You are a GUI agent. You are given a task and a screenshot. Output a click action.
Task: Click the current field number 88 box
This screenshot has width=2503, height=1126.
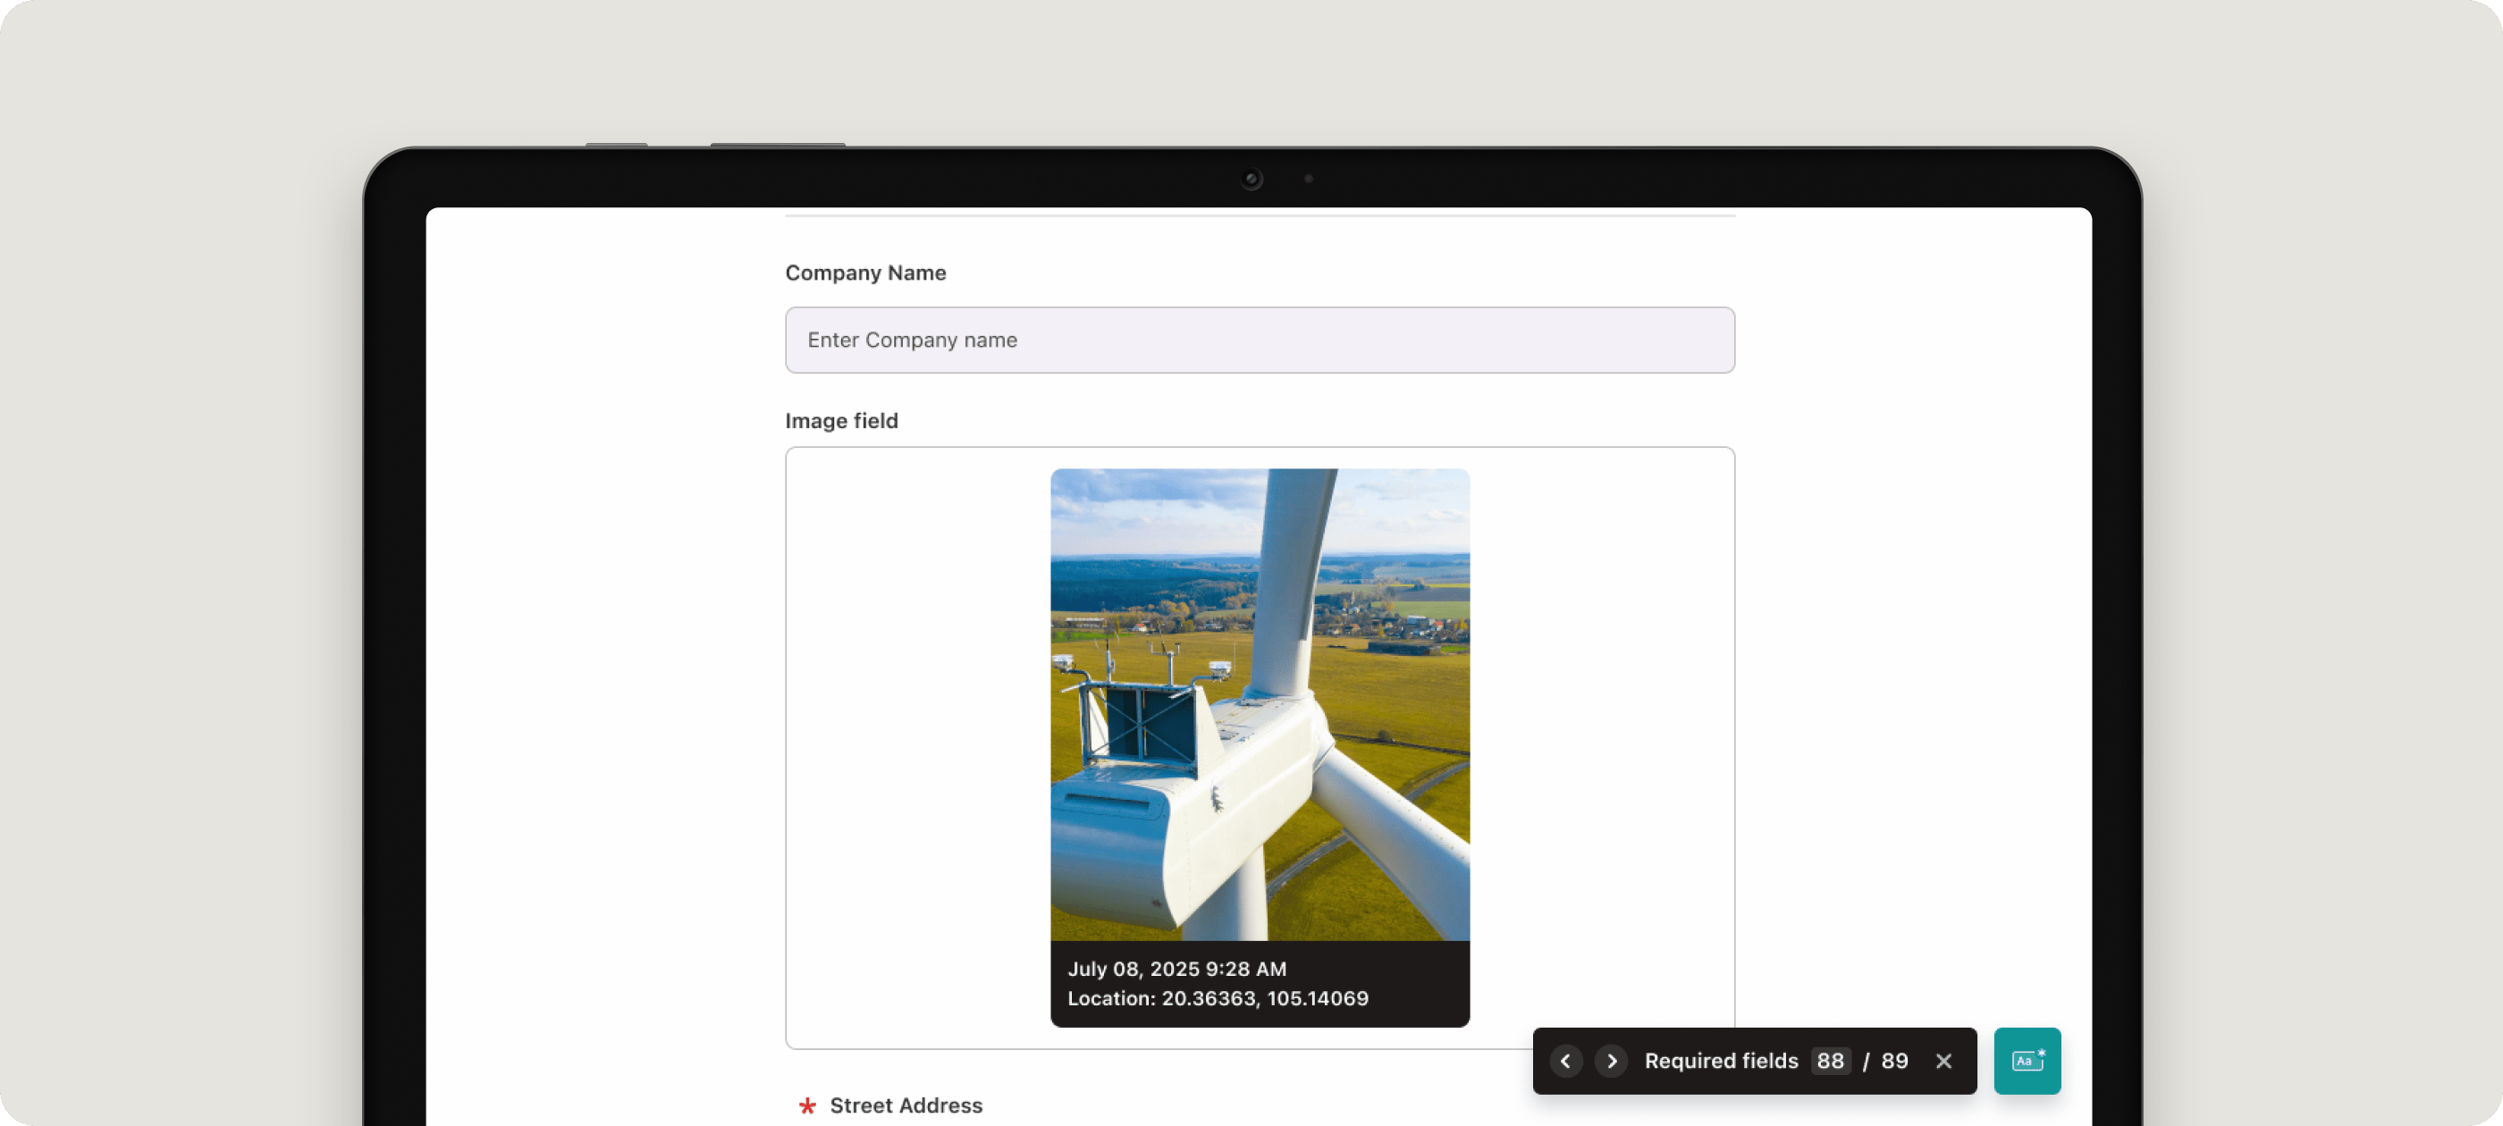[1830, 1061]
